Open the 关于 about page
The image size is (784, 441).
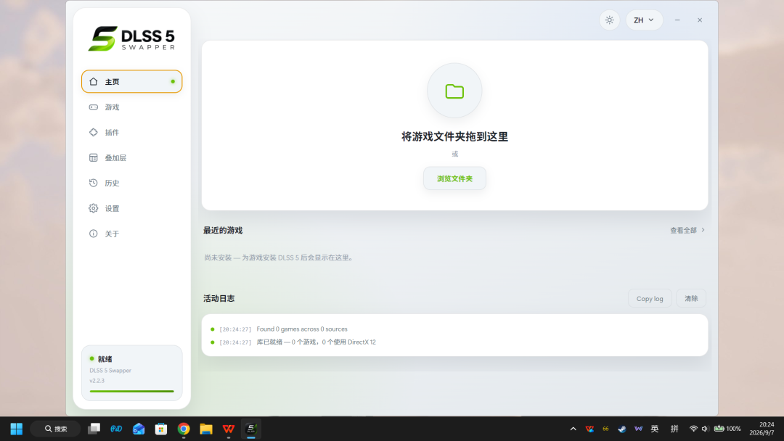coord(131,234)
